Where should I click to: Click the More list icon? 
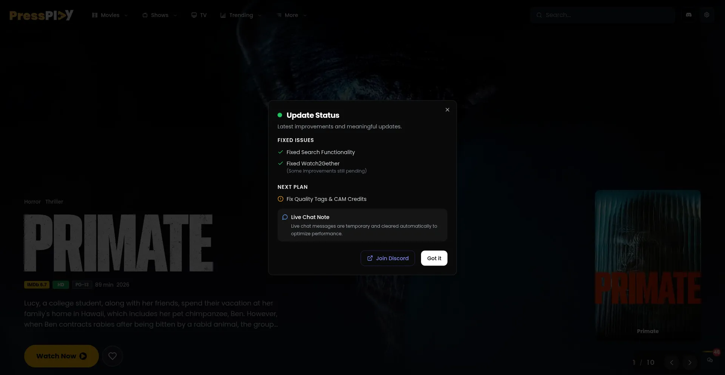coord(279,15)
